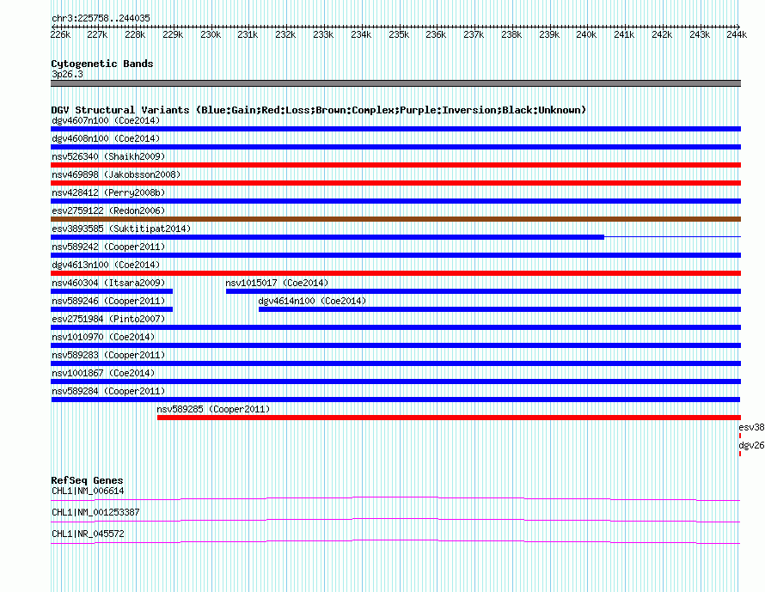
Task: Click the 240k ruler position
Action: click(x=586, y=34)
